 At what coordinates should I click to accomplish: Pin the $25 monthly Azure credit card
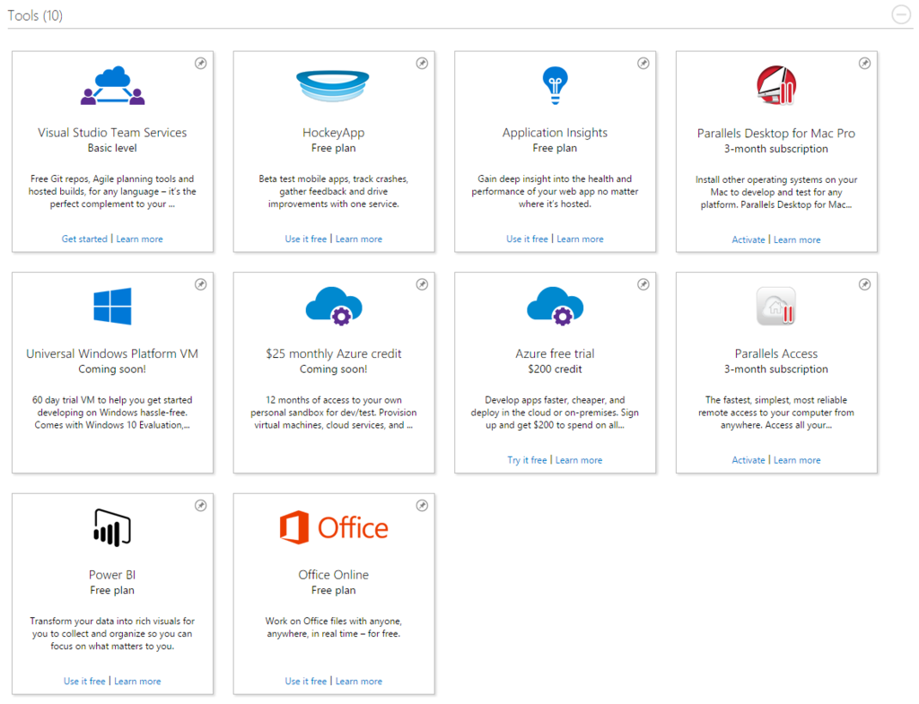[x=422, y=284]
